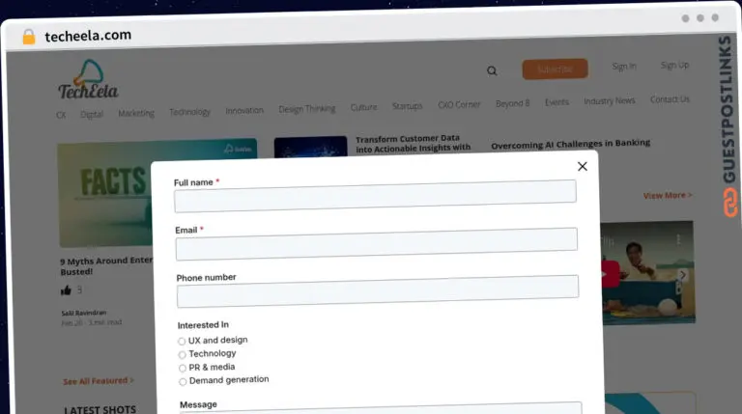Click the orange Subscribe button
The width and height of the screenshot is (742, 414).
click(555, 69)
